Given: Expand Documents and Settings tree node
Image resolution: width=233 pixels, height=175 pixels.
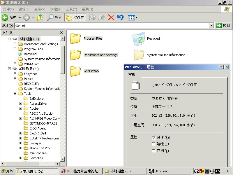Looking at the screenshot, I should (15, 44).
